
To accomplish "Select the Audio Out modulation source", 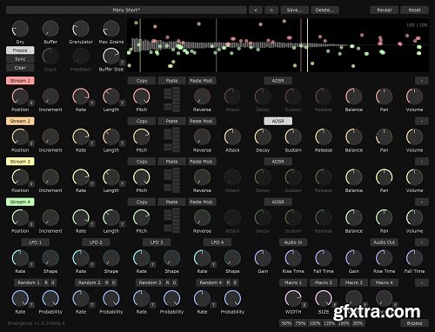I will point(385,242).
